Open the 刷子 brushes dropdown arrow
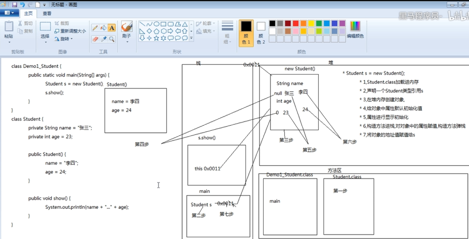 [127, 42]
